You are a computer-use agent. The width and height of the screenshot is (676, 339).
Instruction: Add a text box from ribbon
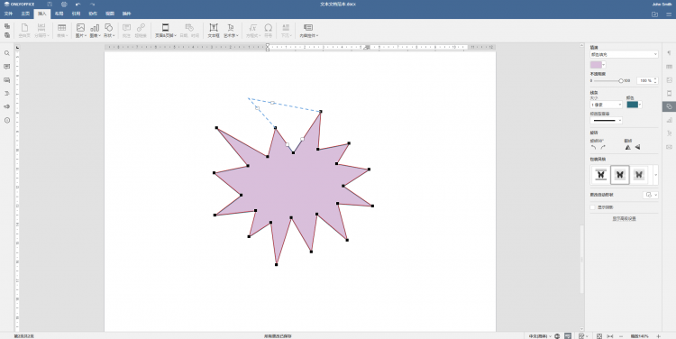coord(214,30)
